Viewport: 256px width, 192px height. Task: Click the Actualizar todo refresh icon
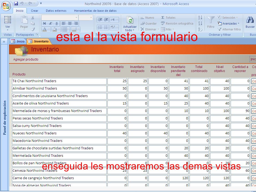tap(130, 20)
